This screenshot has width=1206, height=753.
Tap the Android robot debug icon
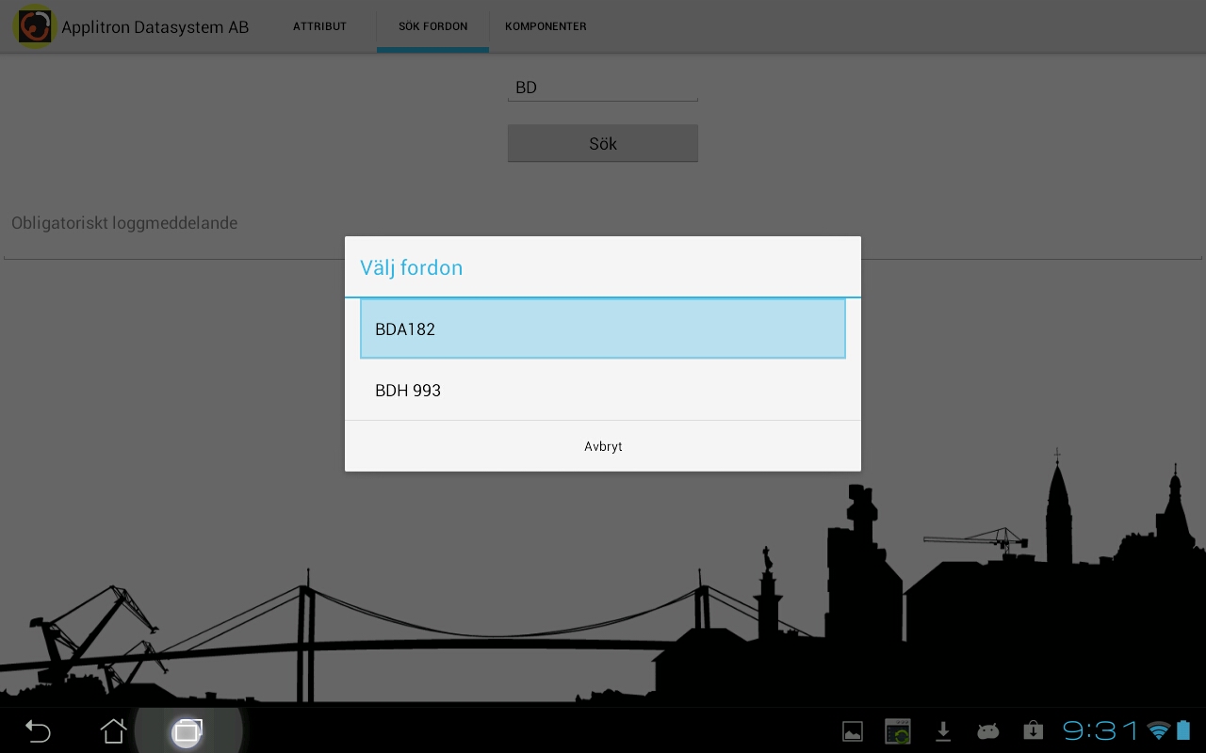pyautogui.click(x=987, y=731)
